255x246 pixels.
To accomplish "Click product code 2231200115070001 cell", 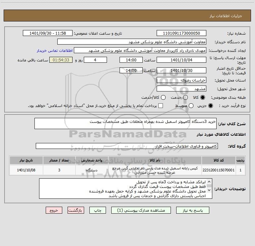I will click(x=219, y=170).
